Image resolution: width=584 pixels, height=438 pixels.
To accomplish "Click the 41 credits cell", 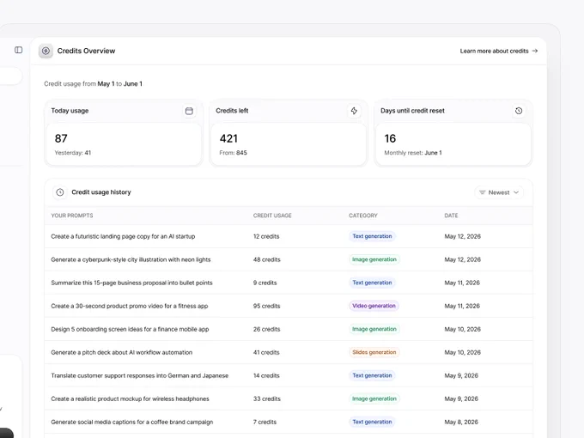I will click(266, 352).
